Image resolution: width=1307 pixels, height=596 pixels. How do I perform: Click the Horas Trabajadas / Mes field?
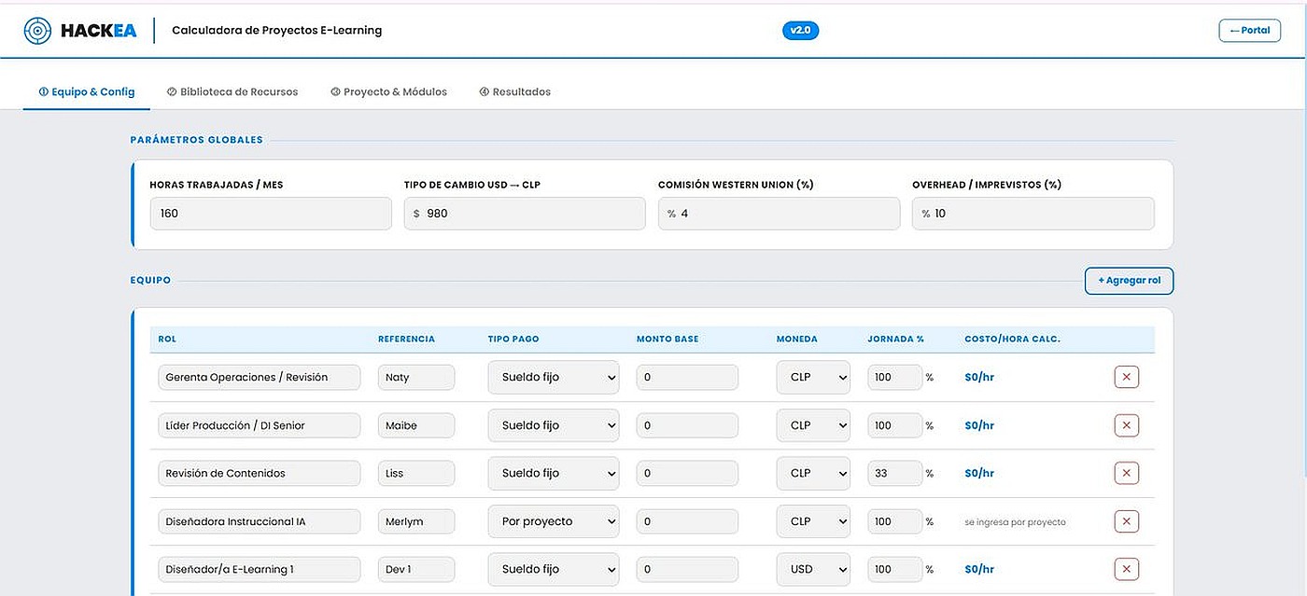(271, 214)
